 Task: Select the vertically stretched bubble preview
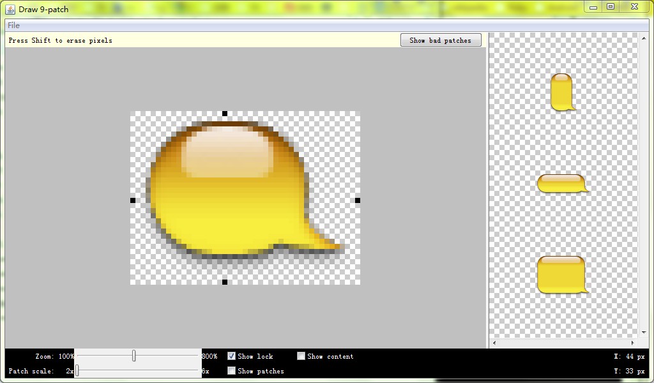(563, 93)
